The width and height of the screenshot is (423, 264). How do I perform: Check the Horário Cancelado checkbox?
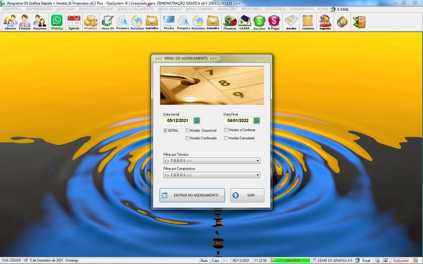(x=226, y=138)
